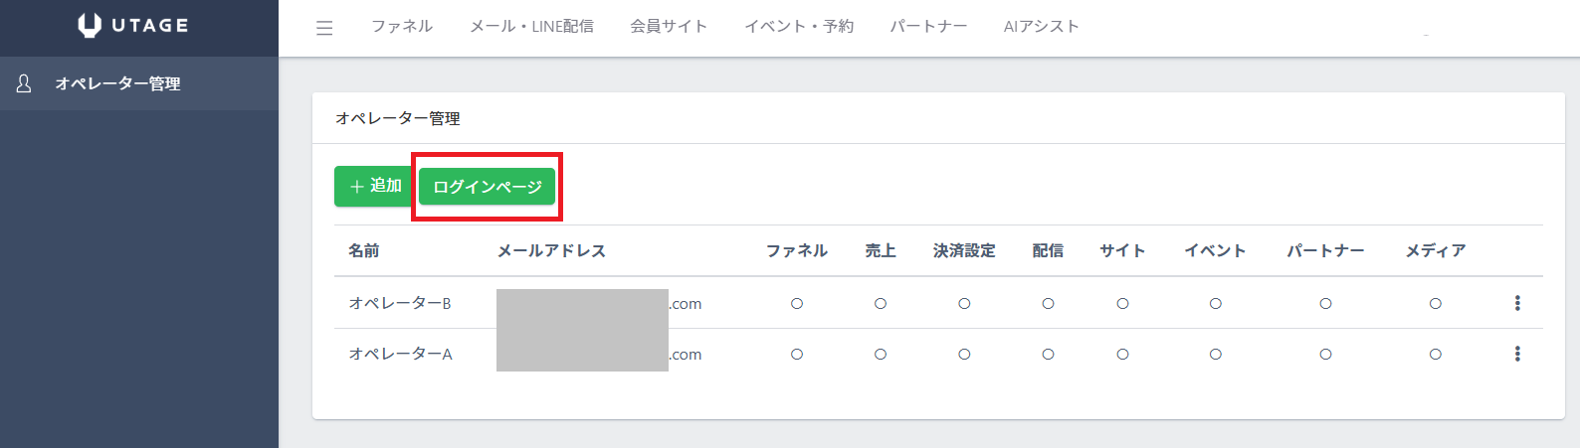Click the UTAGE logo
1580x448 pixels.
click(133, 26)
